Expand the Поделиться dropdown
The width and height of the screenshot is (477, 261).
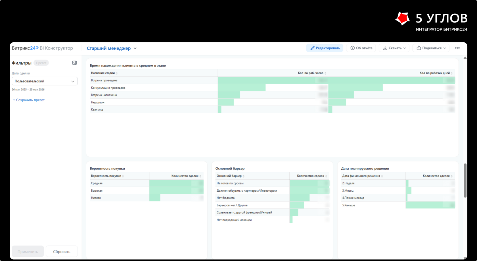tap(431, 48)
